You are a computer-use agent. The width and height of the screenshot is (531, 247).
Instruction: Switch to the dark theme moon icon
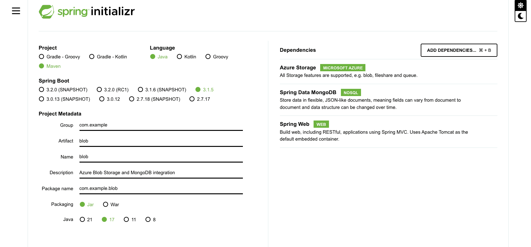click(520, 16)
